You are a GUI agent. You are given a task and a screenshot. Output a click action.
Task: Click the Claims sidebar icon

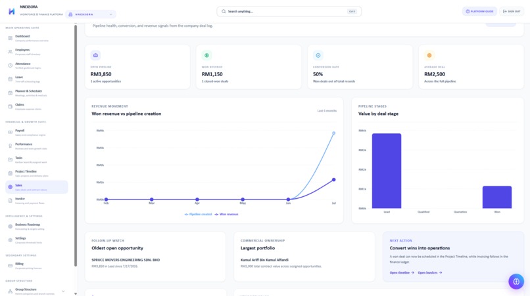[x=10, y=107]
